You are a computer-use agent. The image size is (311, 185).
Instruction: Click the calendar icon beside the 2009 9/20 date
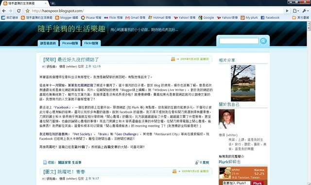(173, 59)
